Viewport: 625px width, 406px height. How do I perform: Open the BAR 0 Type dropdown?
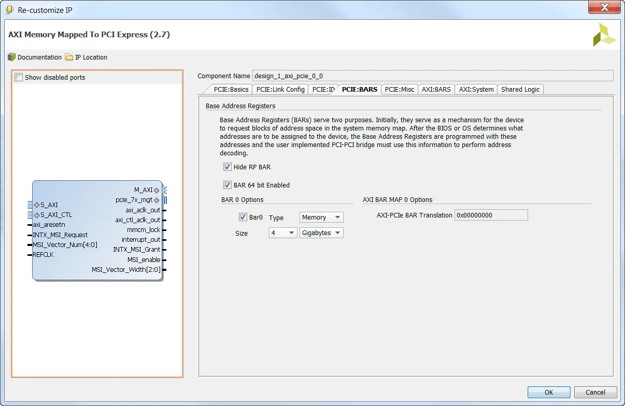[321, 217]
